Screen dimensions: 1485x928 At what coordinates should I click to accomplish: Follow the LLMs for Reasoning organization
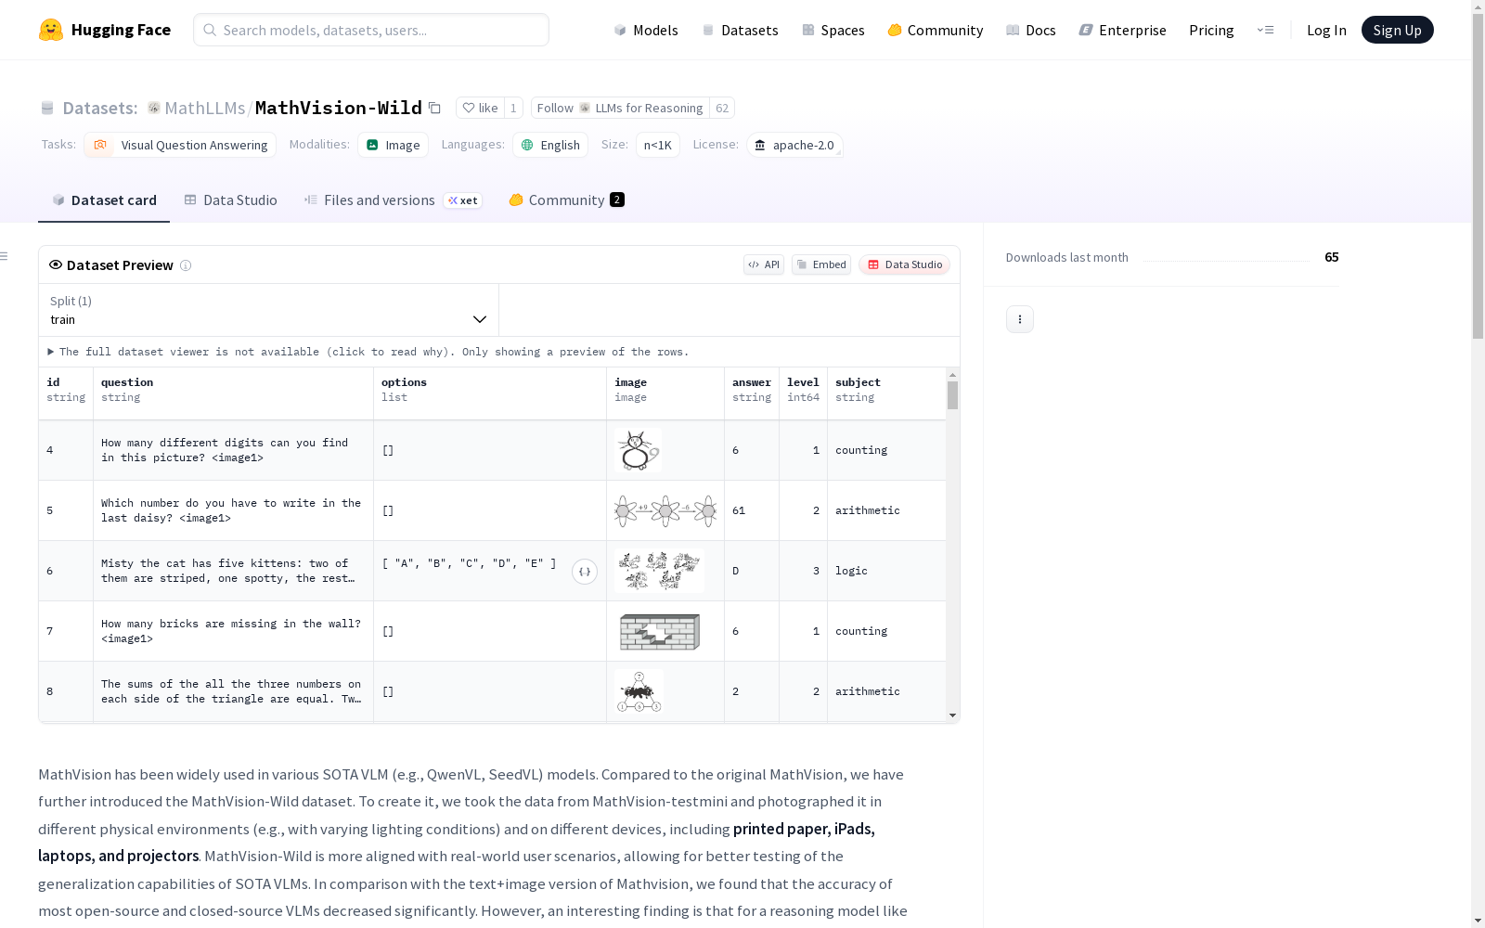tap(620, 108)
